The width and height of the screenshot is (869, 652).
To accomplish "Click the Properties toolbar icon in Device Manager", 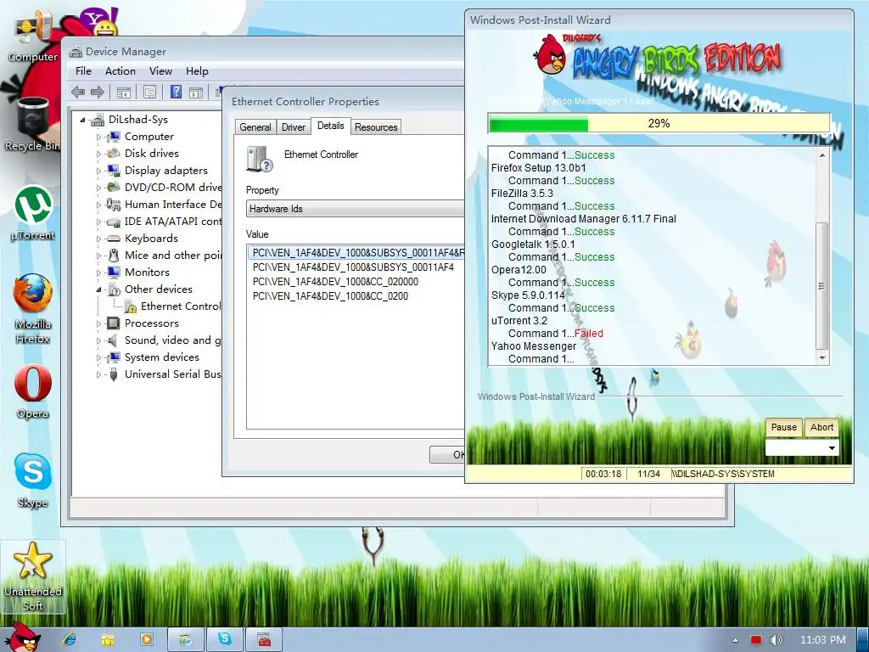I will click(149, 93).
